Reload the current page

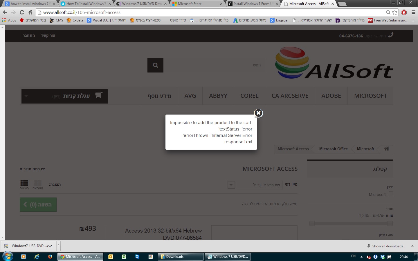click(x=22, y=12)
